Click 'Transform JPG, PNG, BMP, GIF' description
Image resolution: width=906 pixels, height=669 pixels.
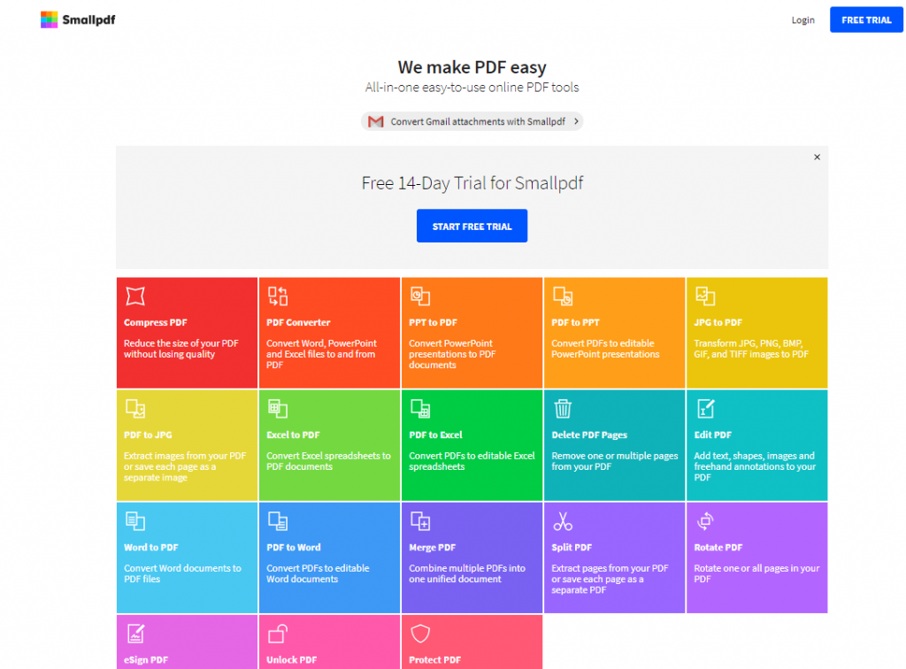tap(751, 349)
